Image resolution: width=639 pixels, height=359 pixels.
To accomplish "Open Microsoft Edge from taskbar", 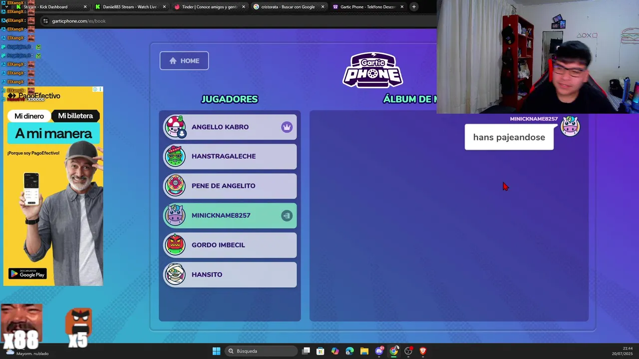I will [349, 351].
